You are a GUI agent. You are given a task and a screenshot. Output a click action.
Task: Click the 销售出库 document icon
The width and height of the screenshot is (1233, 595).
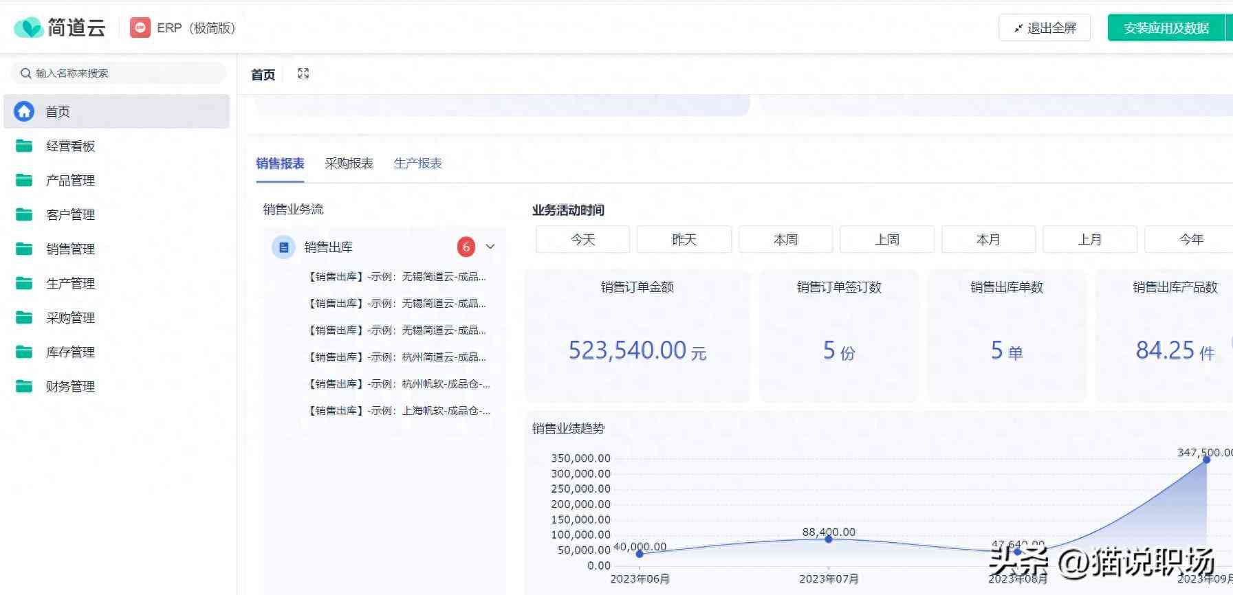(x=283, y=247)
